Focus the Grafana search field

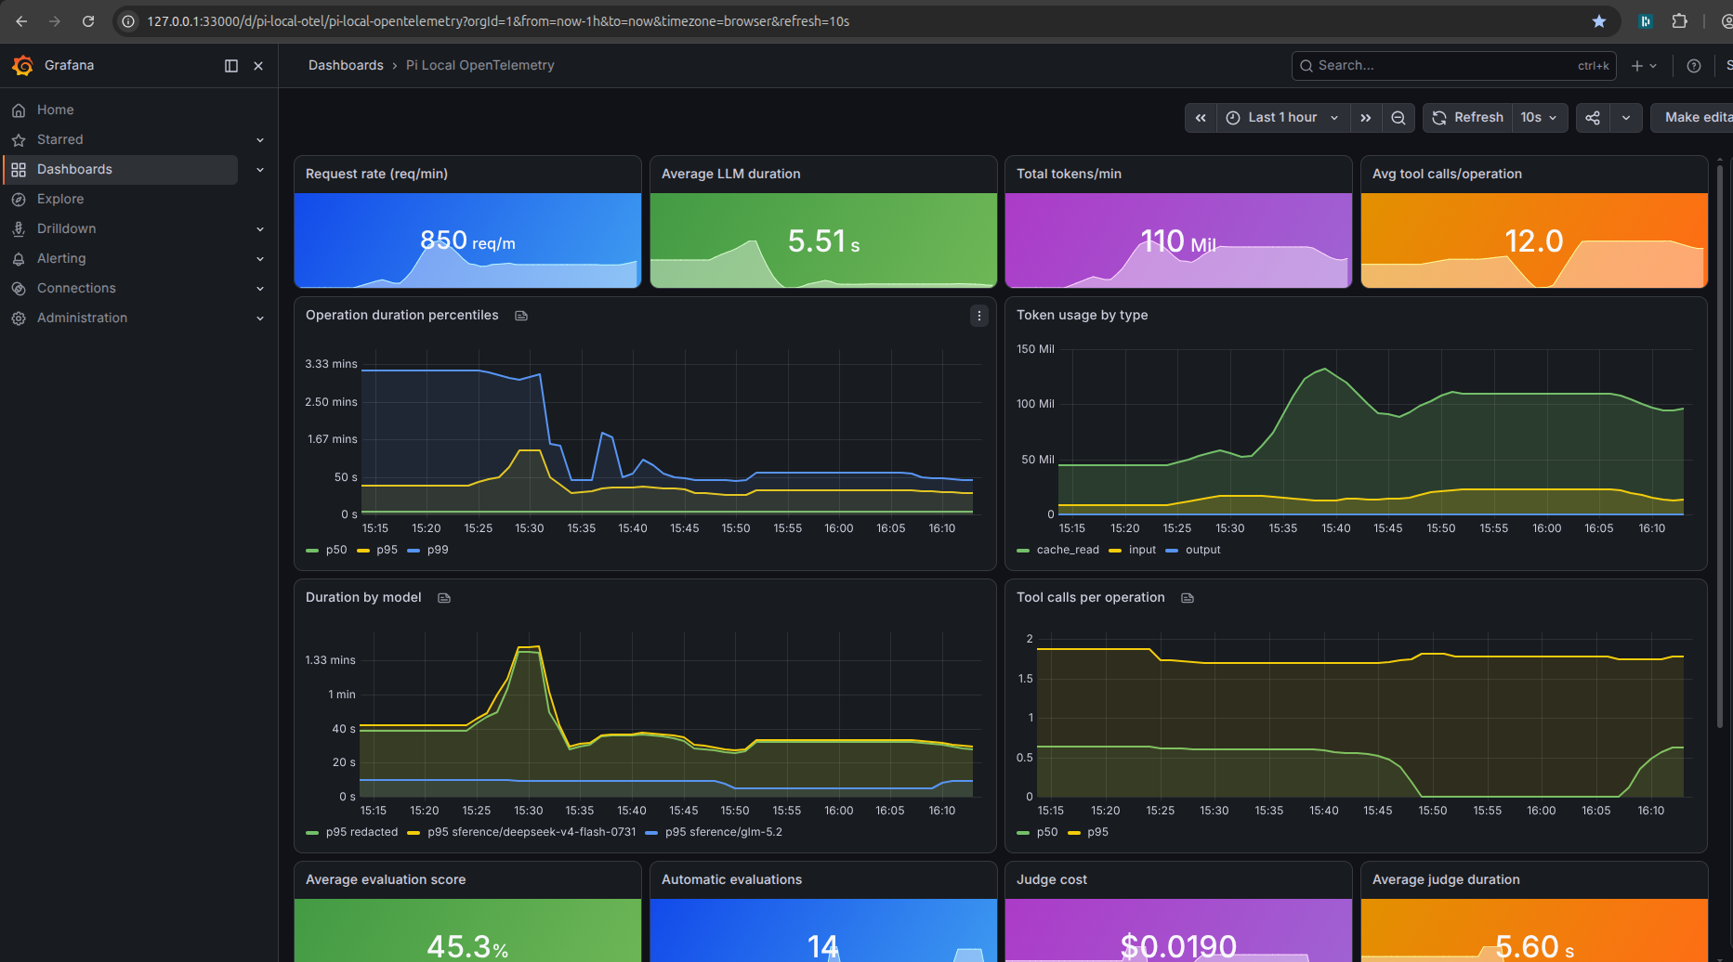coord(1453,66)
